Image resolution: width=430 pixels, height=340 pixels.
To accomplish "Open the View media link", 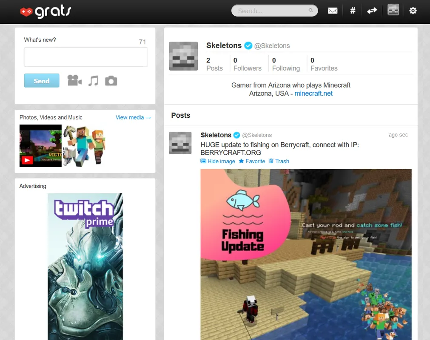I will [133, 118].
